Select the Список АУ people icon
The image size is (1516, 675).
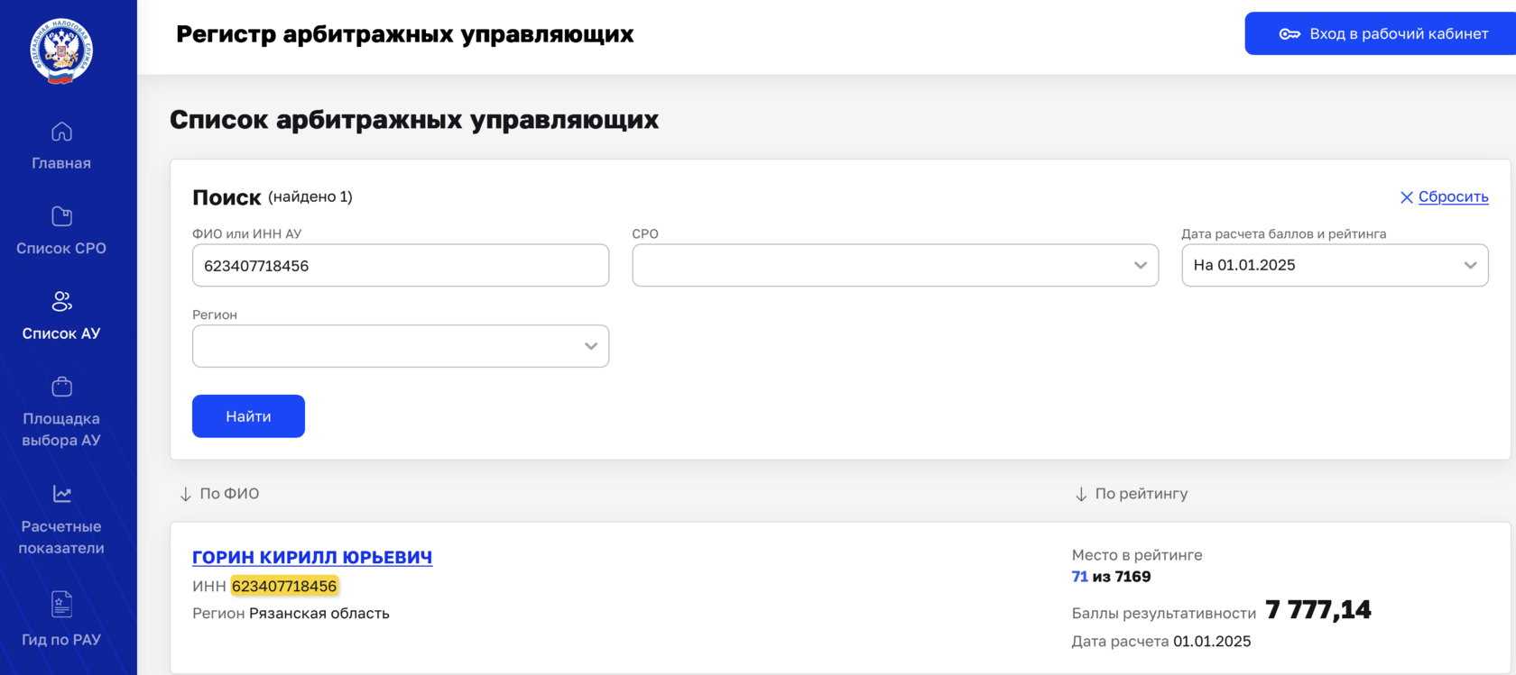61,301
